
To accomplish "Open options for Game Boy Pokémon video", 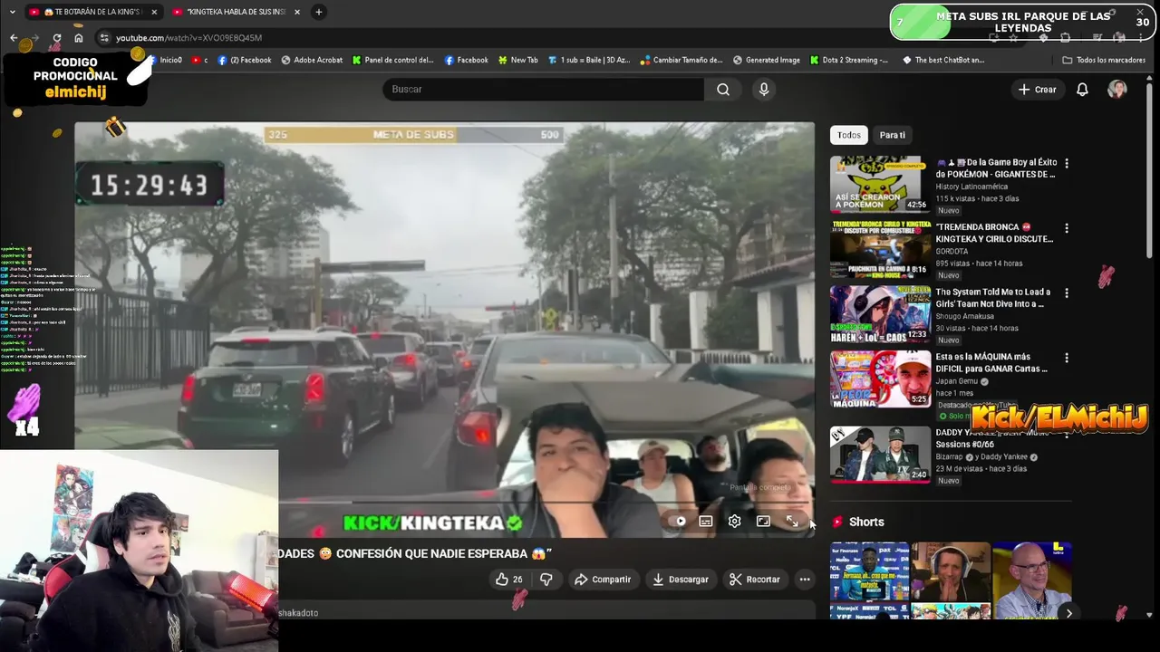I will pos(1067,164).
